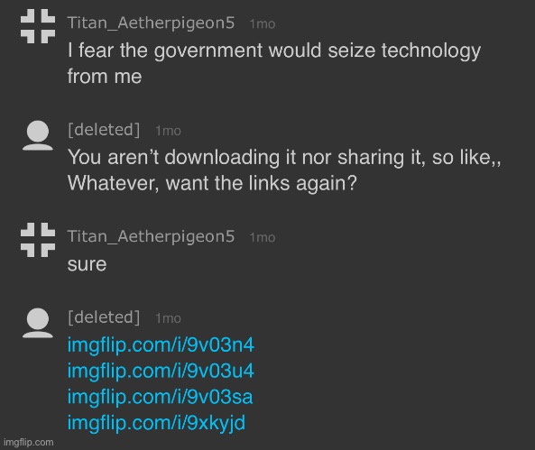Viewport: 535px width, 450px height.
Task: Open the imgflip.com/i/9v03u4 link
Action: (x=161, y=371)
